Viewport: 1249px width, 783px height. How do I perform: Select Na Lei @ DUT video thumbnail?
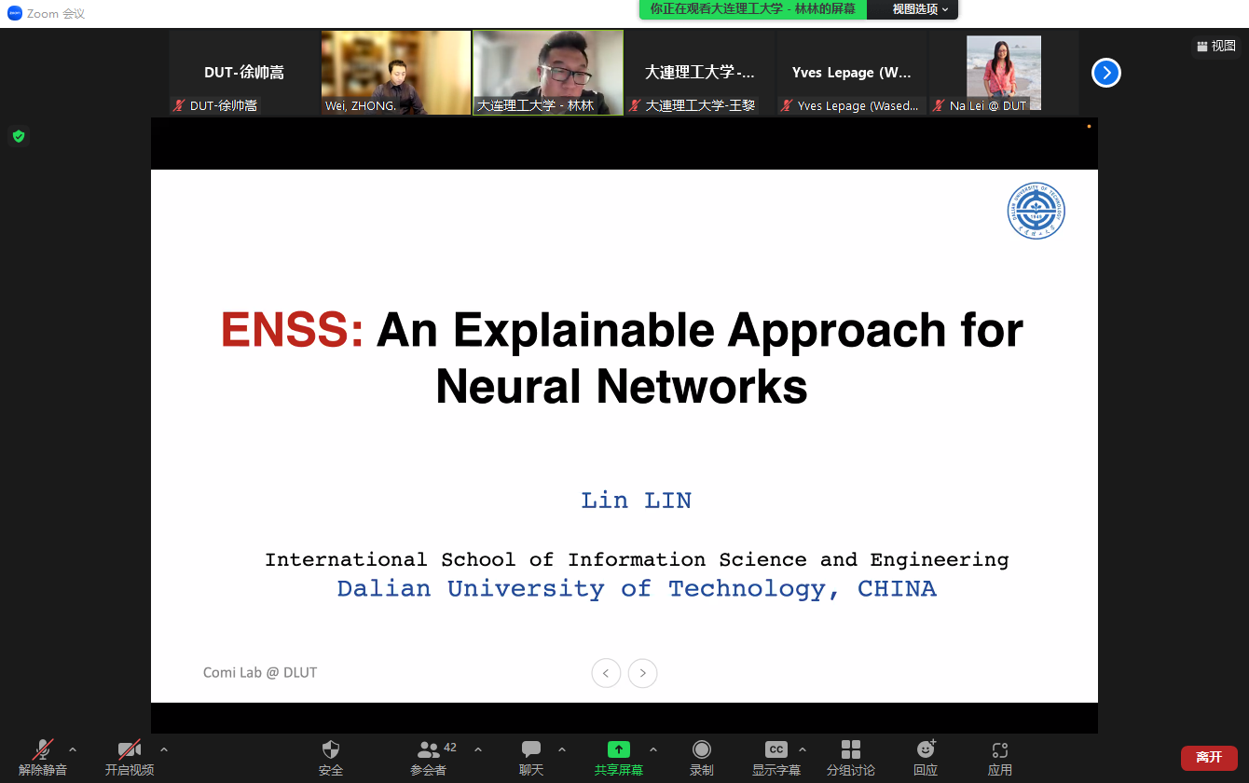pos(1004,73)
